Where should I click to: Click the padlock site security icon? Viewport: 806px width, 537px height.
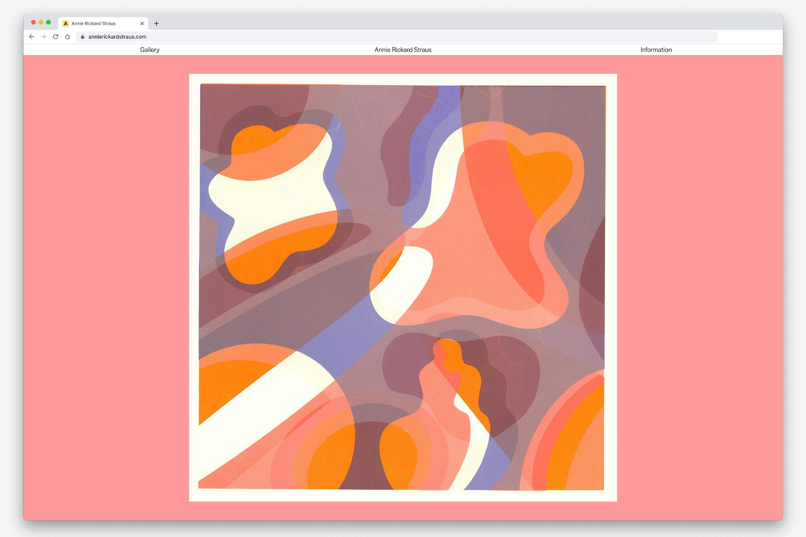pyautogui.click(x=82, y=37)
